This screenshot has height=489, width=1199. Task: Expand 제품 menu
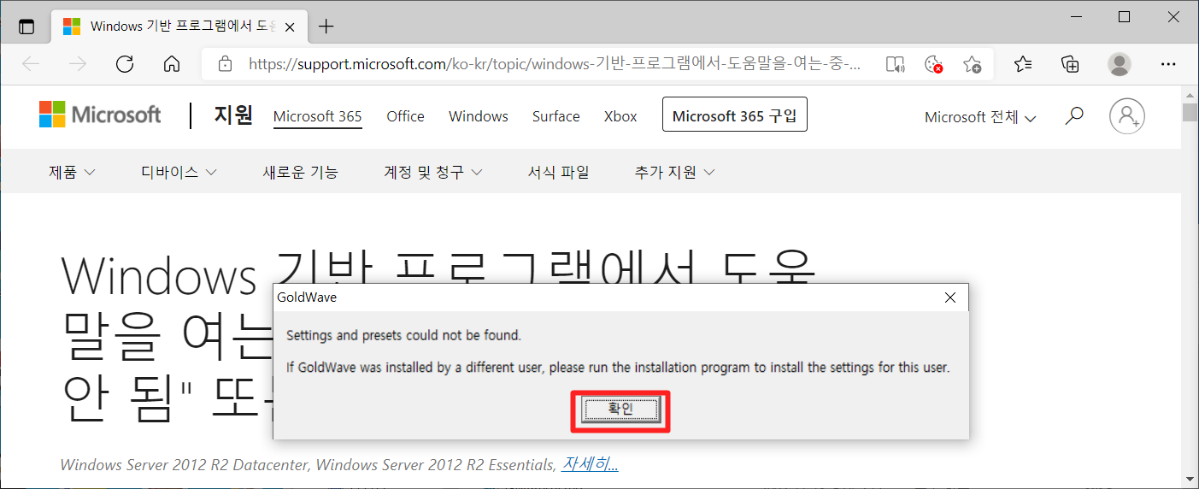tap(72, 172)
